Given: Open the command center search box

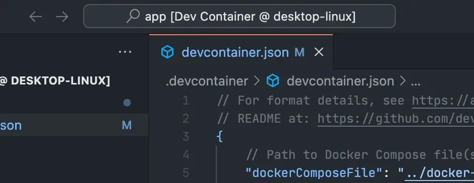Looking at the screenshot, I should (x=240, y=16).
